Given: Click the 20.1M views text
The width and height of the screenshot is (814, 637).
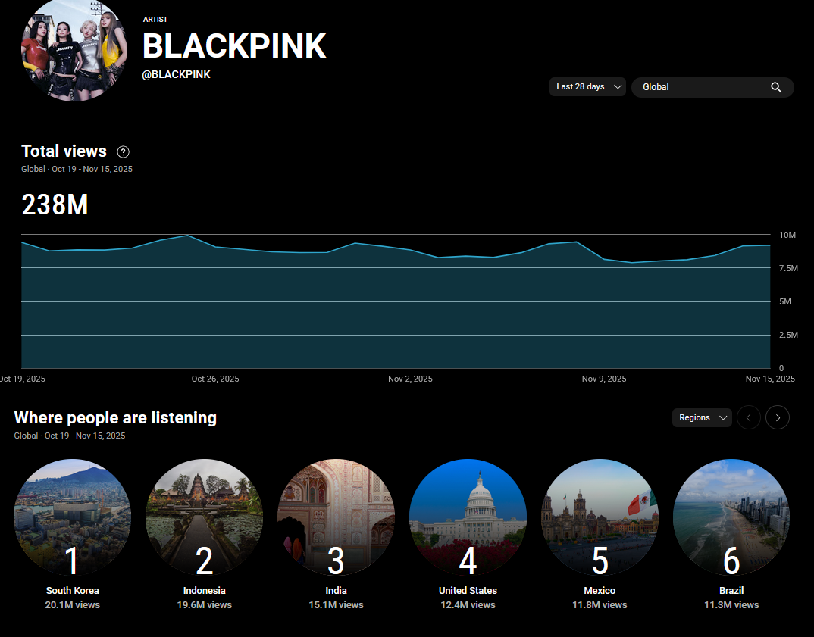Looking at the screenshot, I should click(72, 605).
